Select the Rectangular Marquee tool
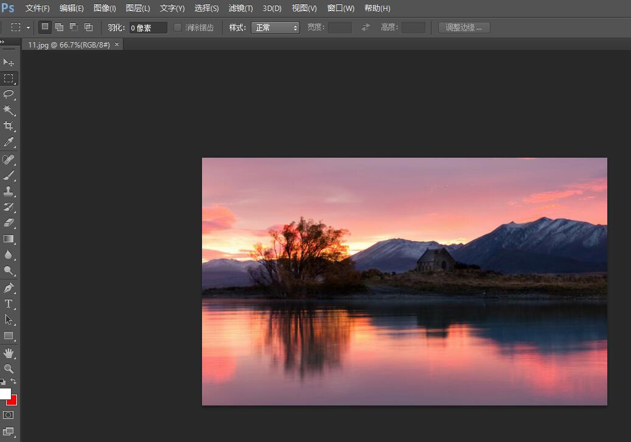Viewport: 631px width, 442px height. [x=9, y=79]
